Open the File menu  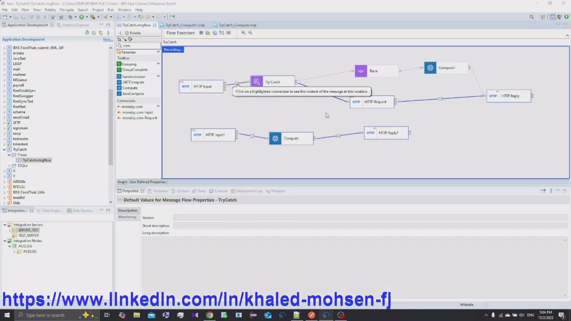pos(4,9)
